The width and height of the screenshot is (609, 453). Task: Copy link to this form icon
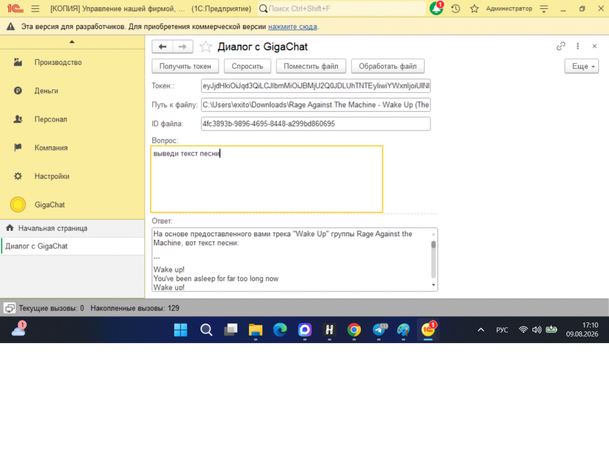point(560,46)
